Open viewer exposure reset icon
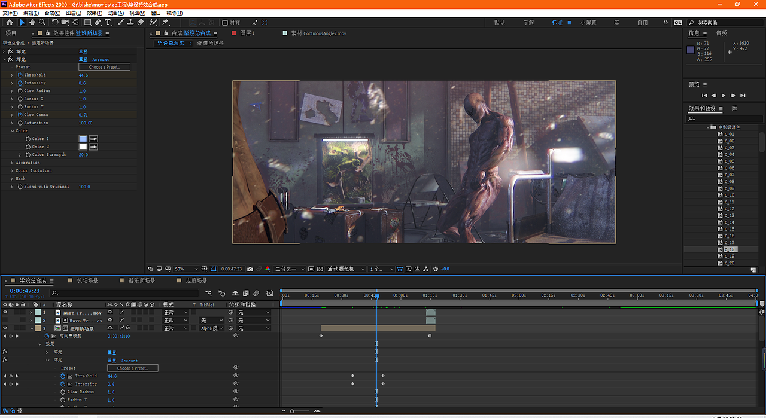766x418 pixels. point(436,269)
